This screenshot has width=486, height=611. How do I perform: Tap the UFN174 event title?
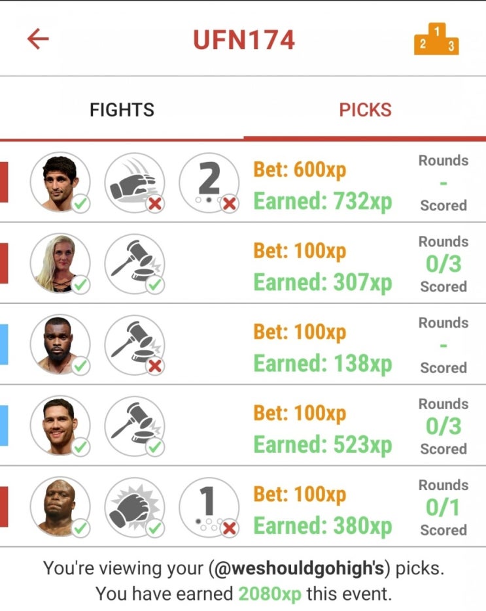point(244,40)
